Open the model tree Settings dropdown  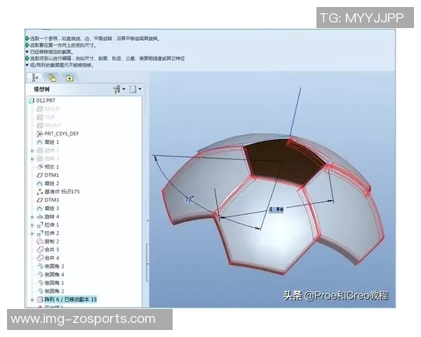point(117,89)
